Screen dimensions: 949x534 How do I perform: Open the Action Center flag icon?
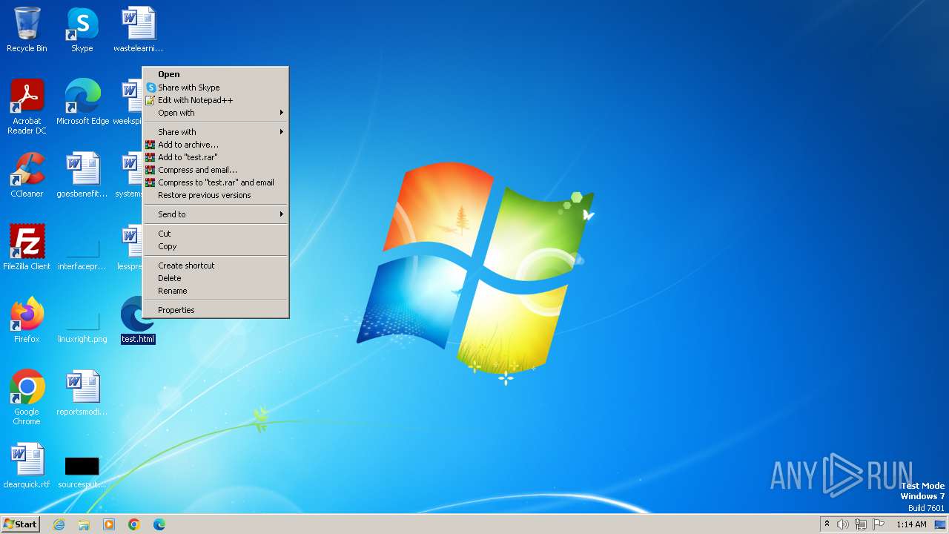point(879,524)
